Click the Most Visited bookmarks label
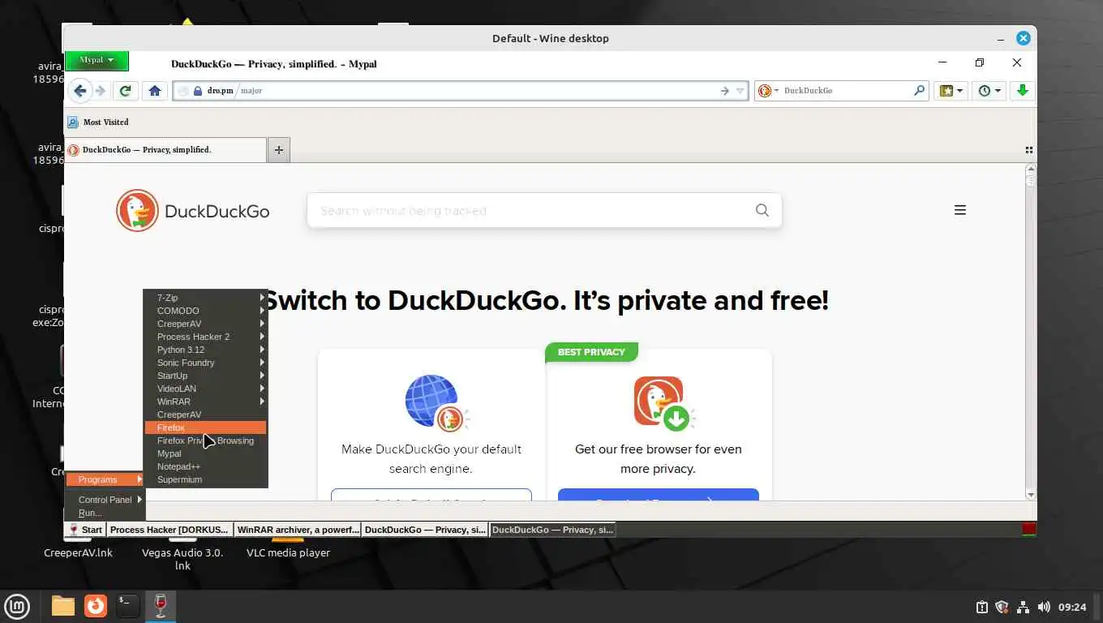This screenshot has height=623, width=1103. pos(106,122)
